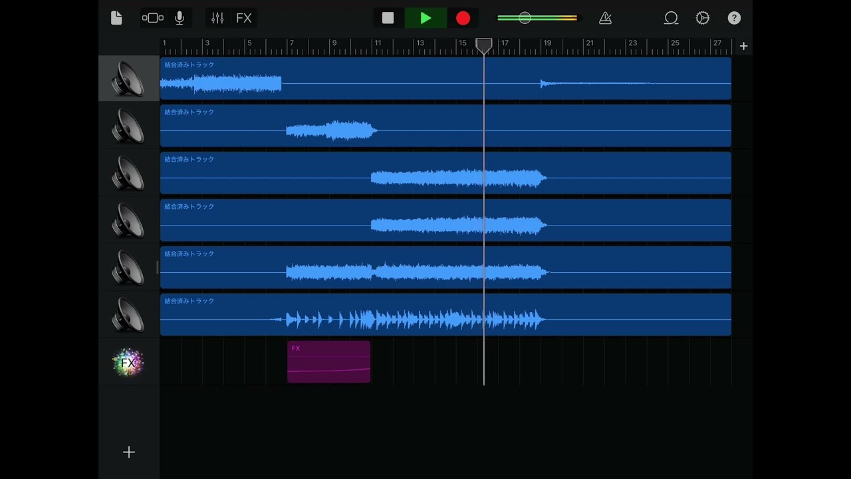
Task: Tap the playhead marker on ruler
Action: (484, 46)
